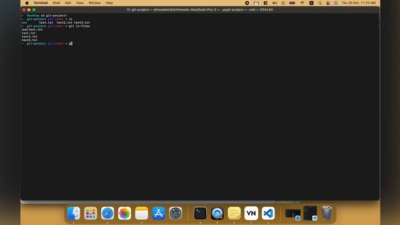Open VN video editor from the Dock
This screenshot has height=225, width=400.
point(251,213)
